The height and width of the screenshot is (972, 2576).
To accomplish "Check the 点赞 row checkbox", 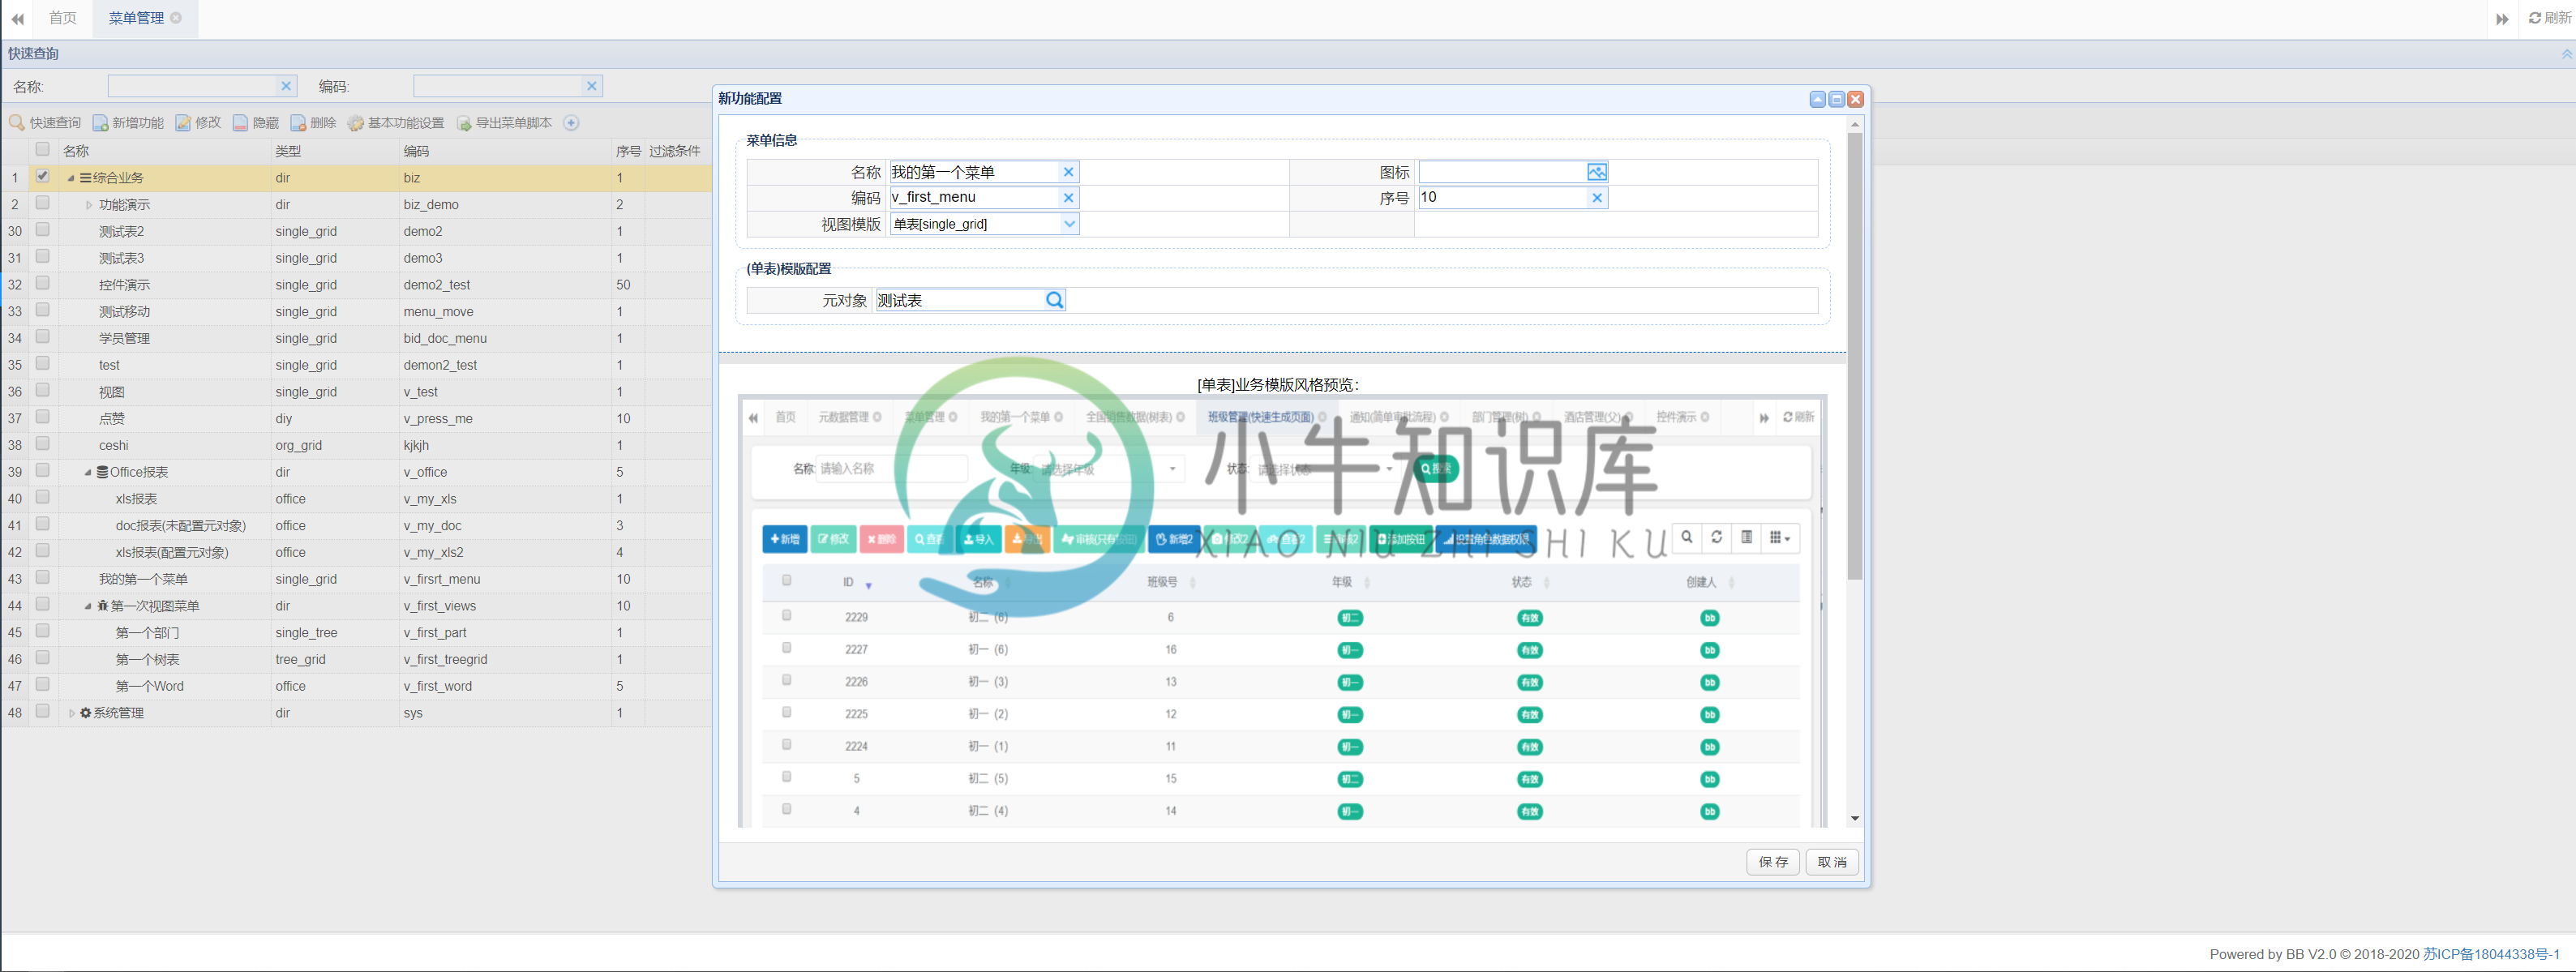I will [42, 417].
